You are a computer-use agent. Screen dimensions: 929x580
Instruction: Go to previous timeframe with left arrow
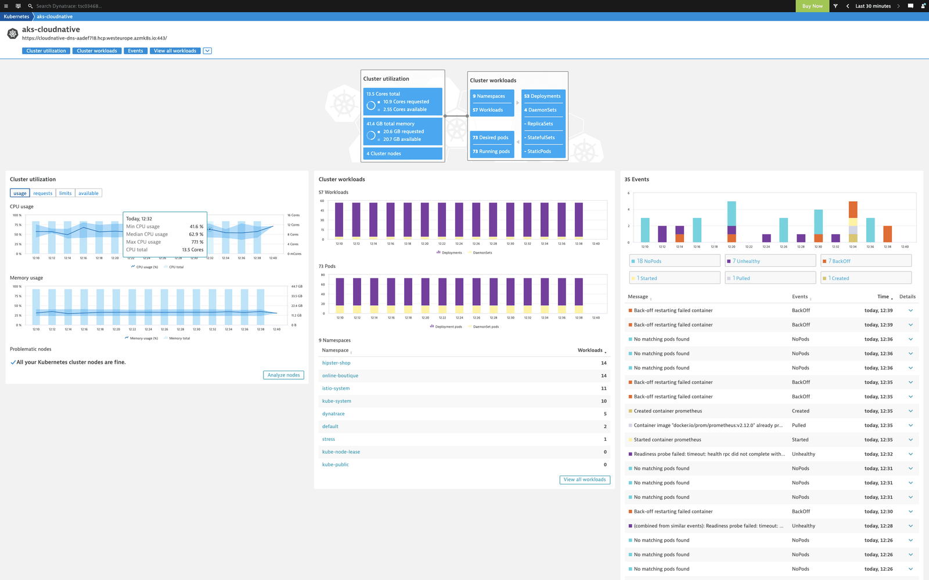coord(848,6)
